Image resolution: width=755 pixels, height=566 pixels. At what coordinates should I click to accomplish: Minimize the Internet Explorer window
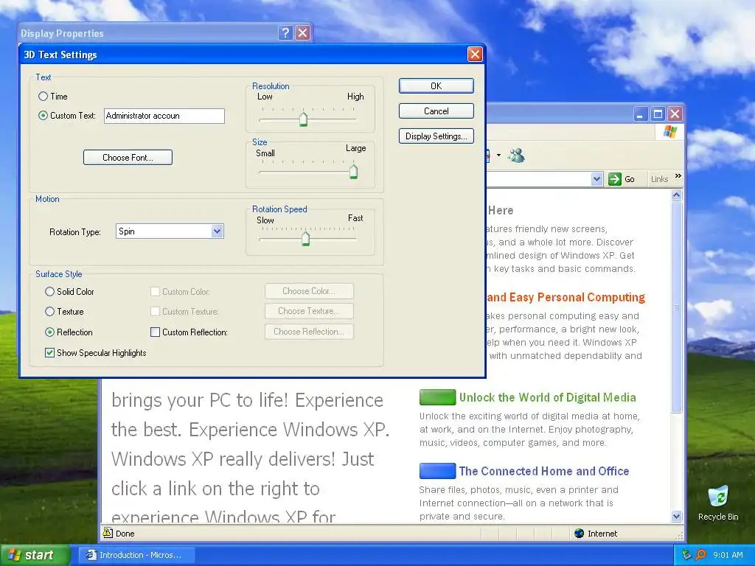click(641, 114)
